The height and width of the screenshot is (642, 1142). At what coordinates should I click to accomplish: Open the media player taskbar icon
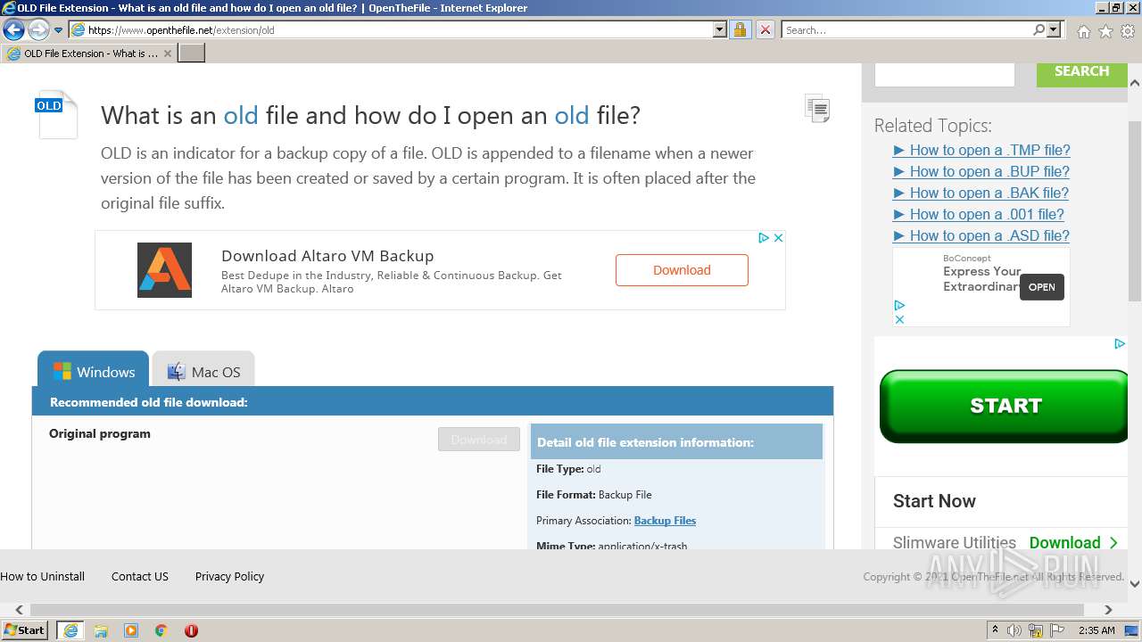[x=131, y=630]
